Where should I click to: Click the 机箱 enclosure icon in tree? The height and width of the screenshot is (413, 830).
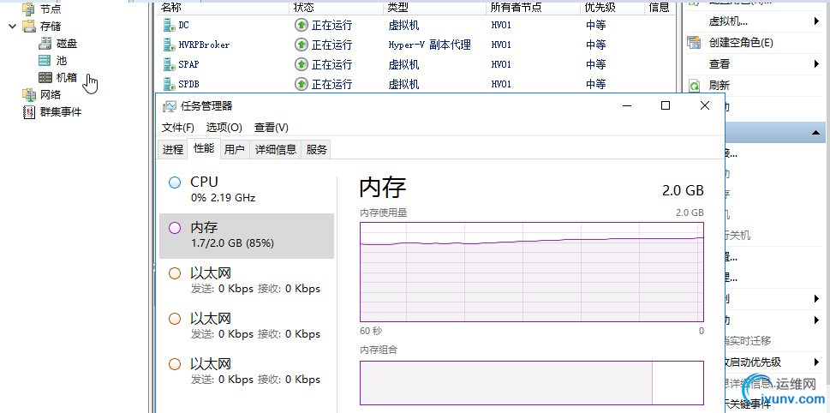[x=45, y=77]
